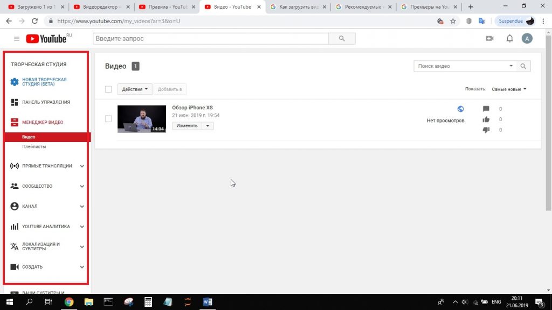Tick the select-all videos checkbox

point(108,89)
